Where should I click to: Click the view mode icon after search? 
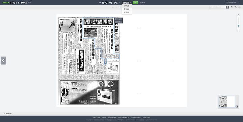click(x=232, y=7)
